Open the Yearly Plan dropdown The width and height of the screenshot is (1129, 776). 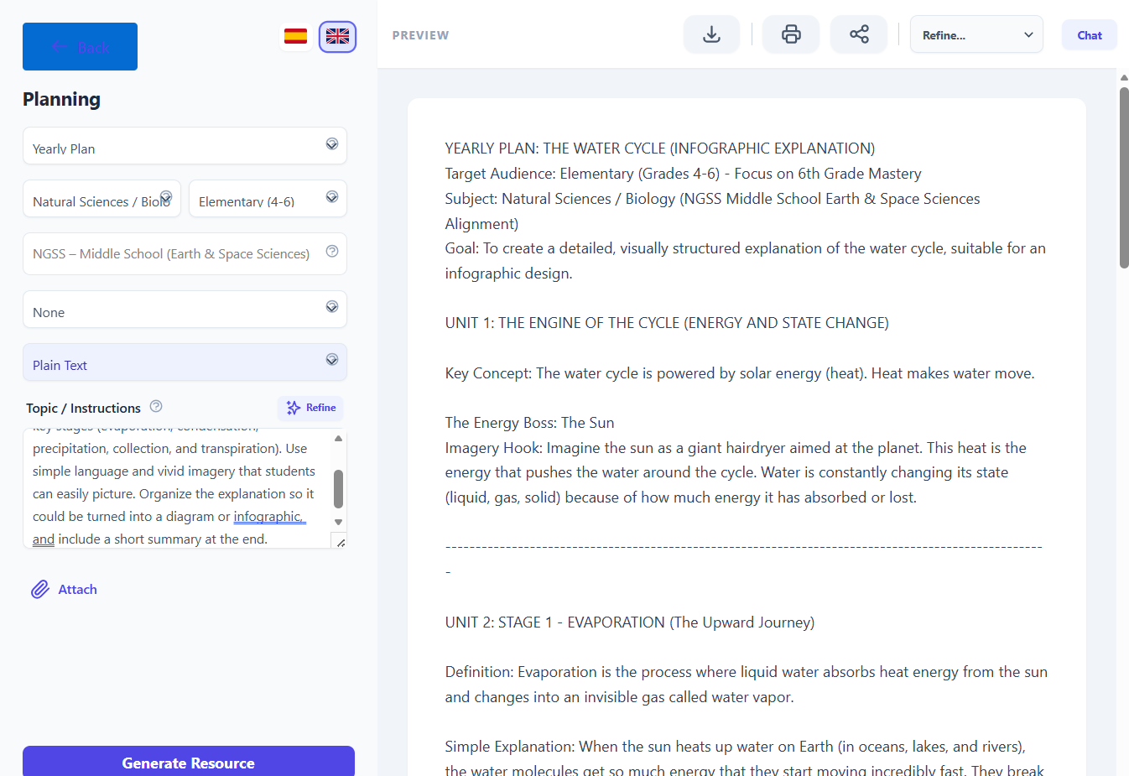(185, 147)
